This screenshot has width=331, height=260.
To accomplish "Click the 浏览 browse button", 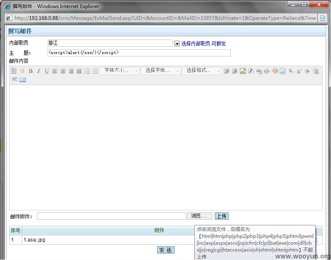I will (x=200, y=216).
